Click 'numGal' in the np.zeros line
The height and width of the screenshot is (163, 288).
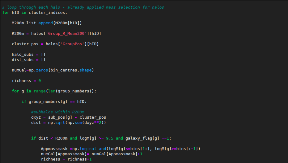click(x=19, y=70)
